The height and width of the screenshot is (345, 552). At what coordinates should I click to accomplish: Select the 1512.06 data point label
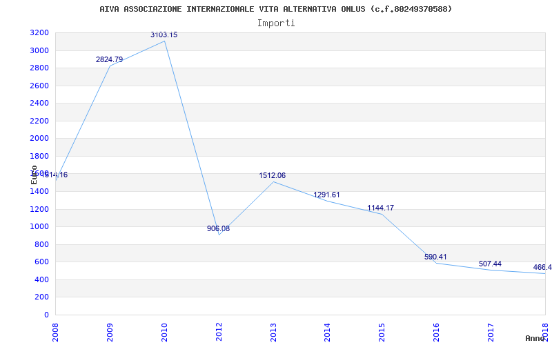click(272, 175)
